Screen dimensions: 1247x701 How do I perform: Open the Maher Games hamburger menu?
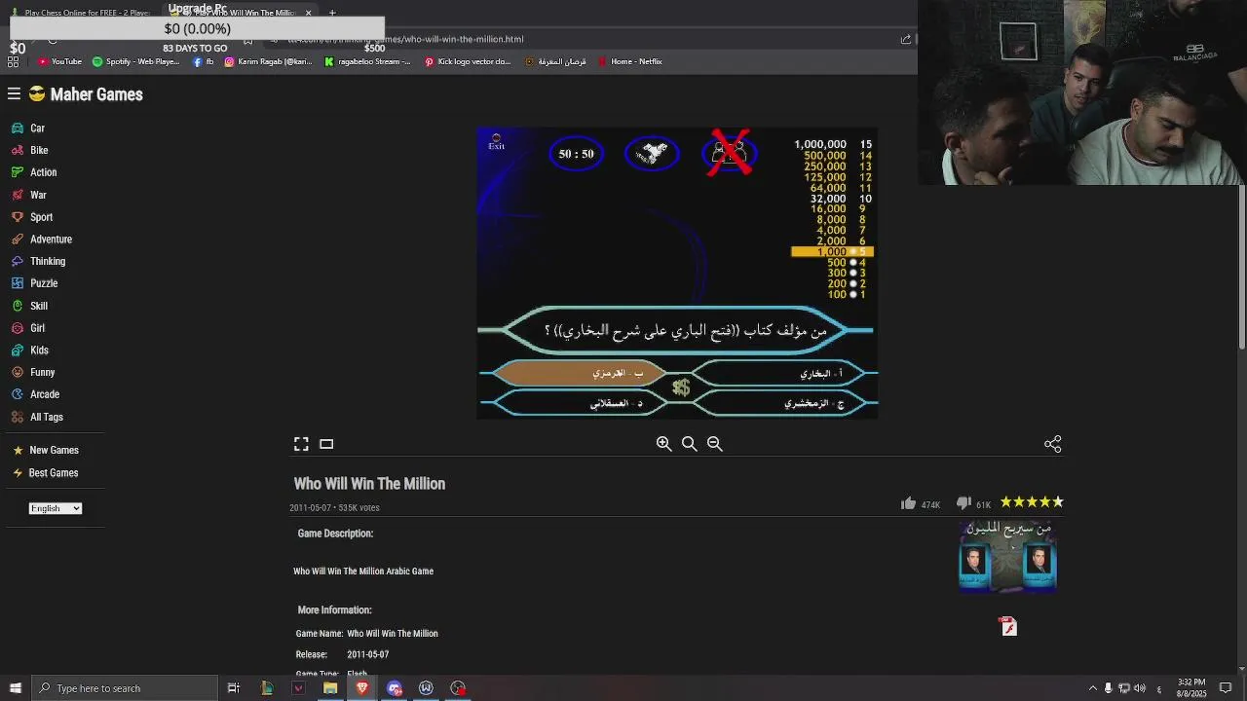coord(14,94)
